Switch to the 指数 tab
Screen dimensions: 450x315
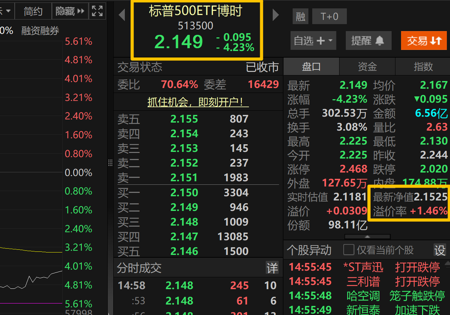[422, 66]
